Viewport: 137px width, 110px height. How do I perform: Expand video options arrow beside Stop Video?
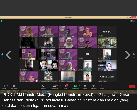tap(18, 86)
